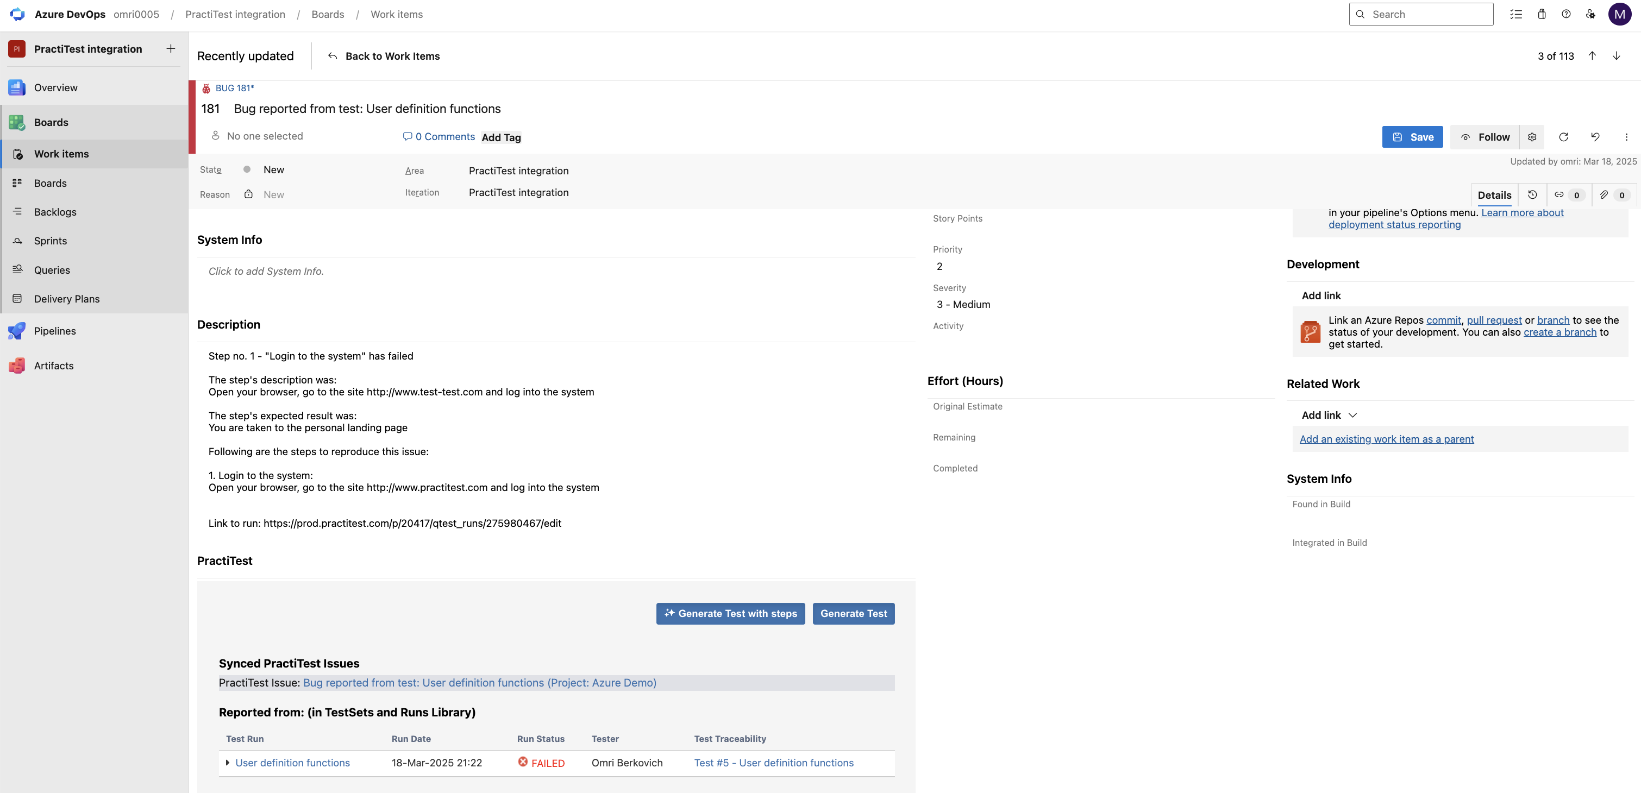Click the plus icon next to PractiTest integration
Image resolution: width=1641 pixels, height=793 pixels.
171,48
